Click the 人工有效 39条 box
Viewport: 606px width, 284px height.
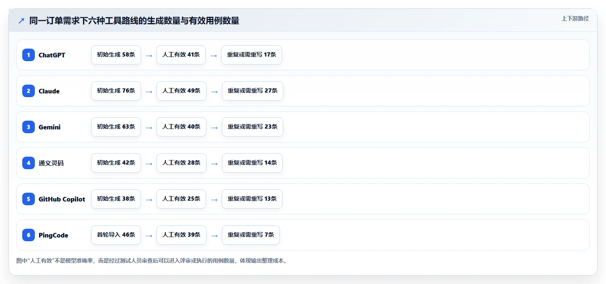(x=181, y=235)
